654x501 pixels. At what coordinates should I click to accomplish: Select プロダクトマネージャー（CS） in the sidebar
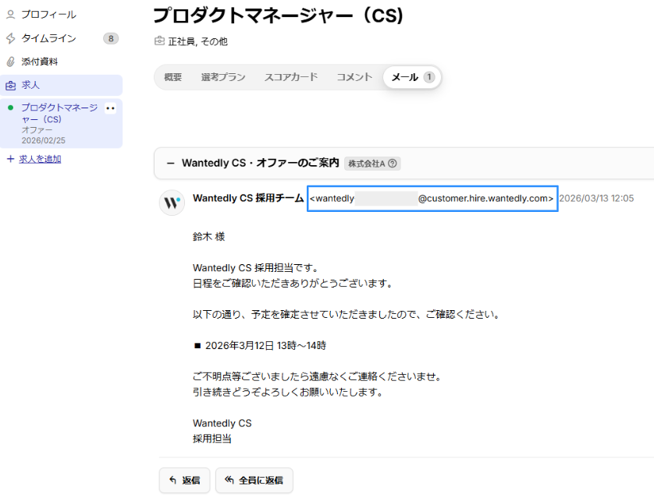coord(59,114)
